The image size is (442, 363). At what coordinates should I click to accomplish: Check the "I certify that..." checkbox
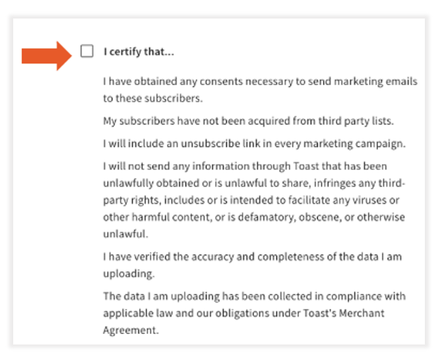(x=87, y=51)
